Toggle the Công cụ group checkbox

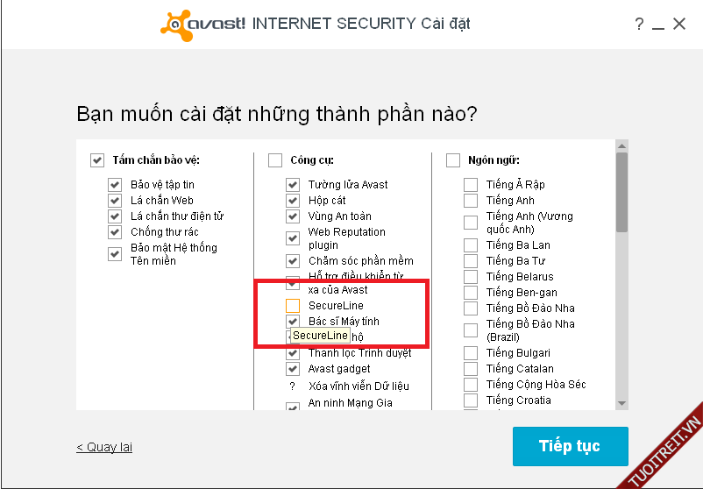[x=275, y=160]
